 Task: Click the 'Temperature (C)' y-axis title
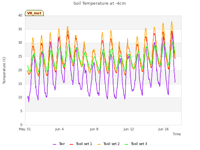point(4,70)
